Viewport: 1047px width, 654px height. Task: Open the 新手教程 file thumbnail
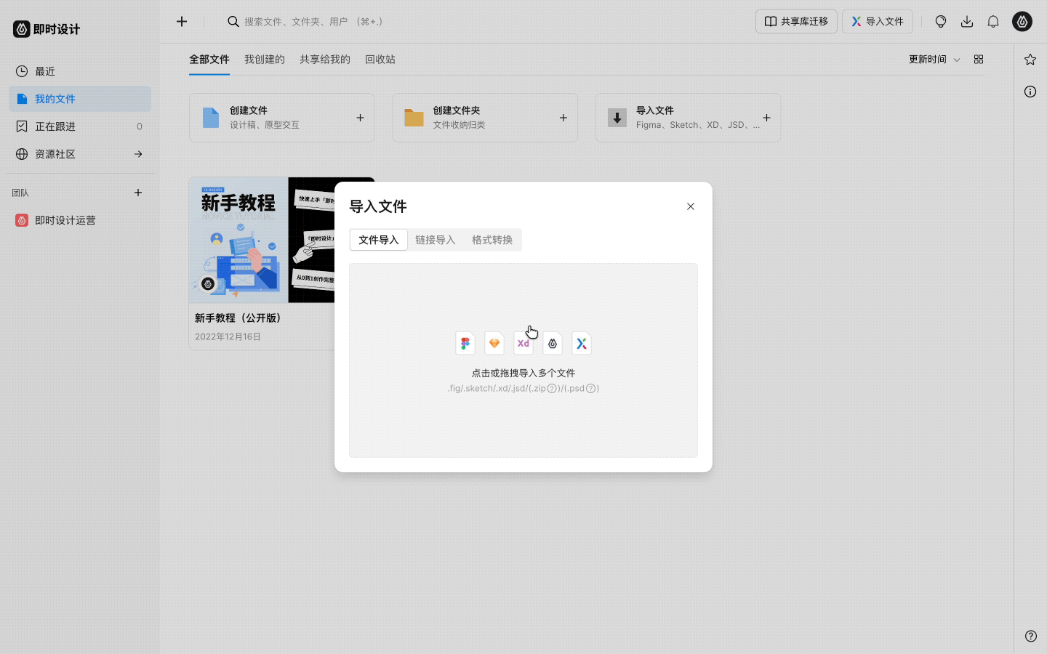(262, 240)
